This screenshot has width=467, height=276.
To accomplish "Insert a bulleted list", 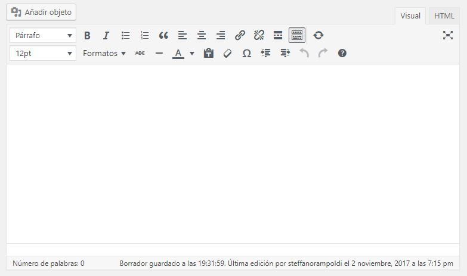I will pos(125,35).
